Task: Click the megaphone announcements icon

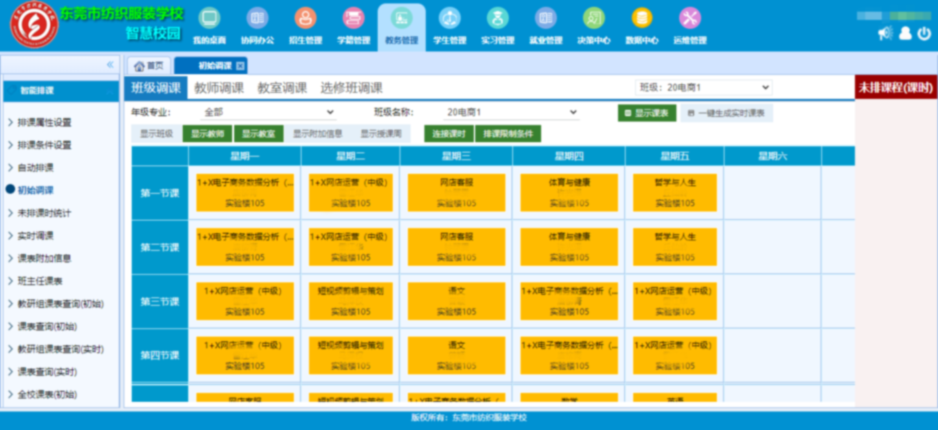Action: tap(885, 33)
